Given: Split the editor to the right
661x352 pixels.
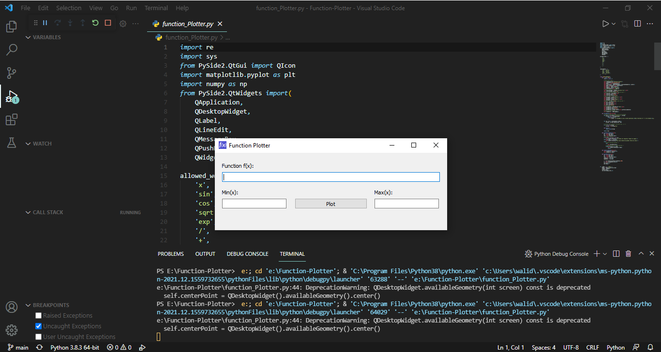Looking at the screenshot, I should pyautogui.click(x=638, y=23).
